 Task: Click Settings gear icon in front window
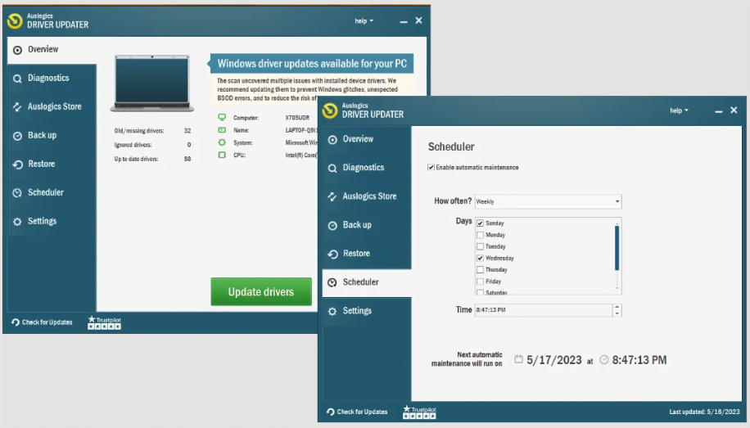coord(332,311)
